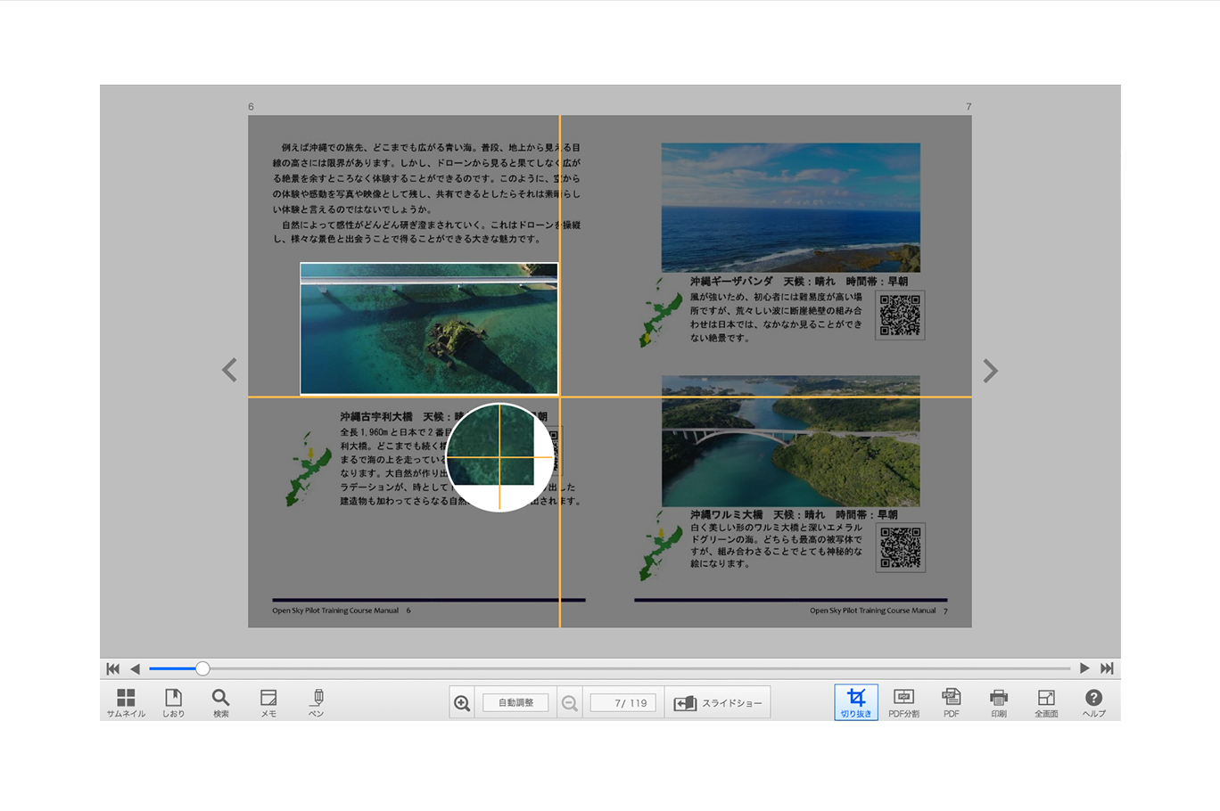Viewport: 1220px width, 811px height.
Task: Click the zoom in magnifier icon
Action: point(462,703)
